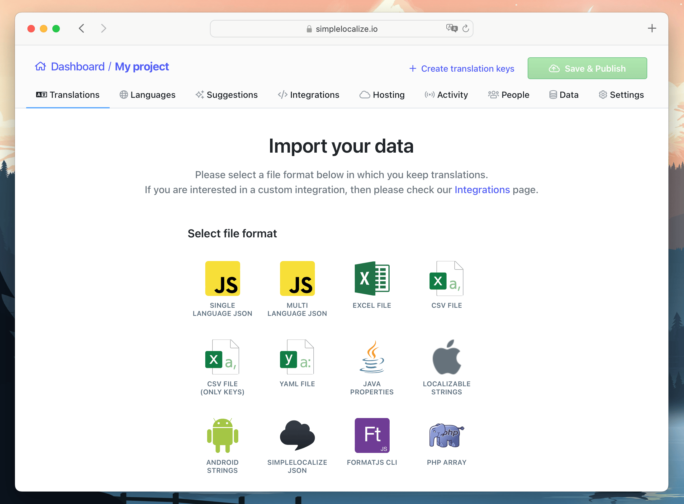This screenshot has width=684, height=504.
Task: Click the Dashboard home icon
Action: pos(40,66)
